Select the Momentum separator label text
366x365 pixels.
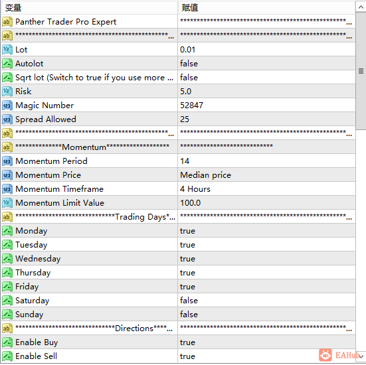pos(92,147)
